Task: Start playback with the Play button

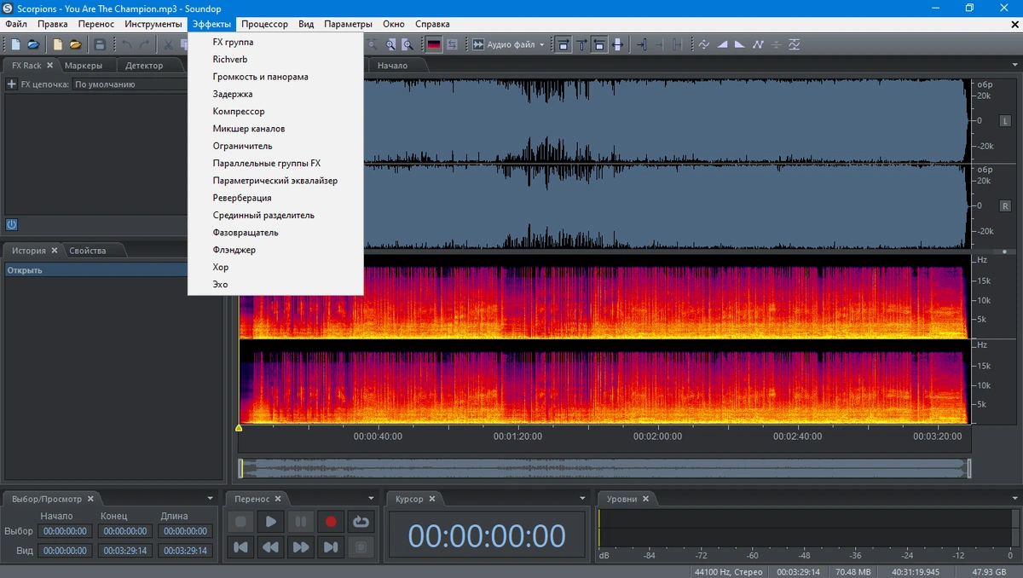Action: coord(271,522)
